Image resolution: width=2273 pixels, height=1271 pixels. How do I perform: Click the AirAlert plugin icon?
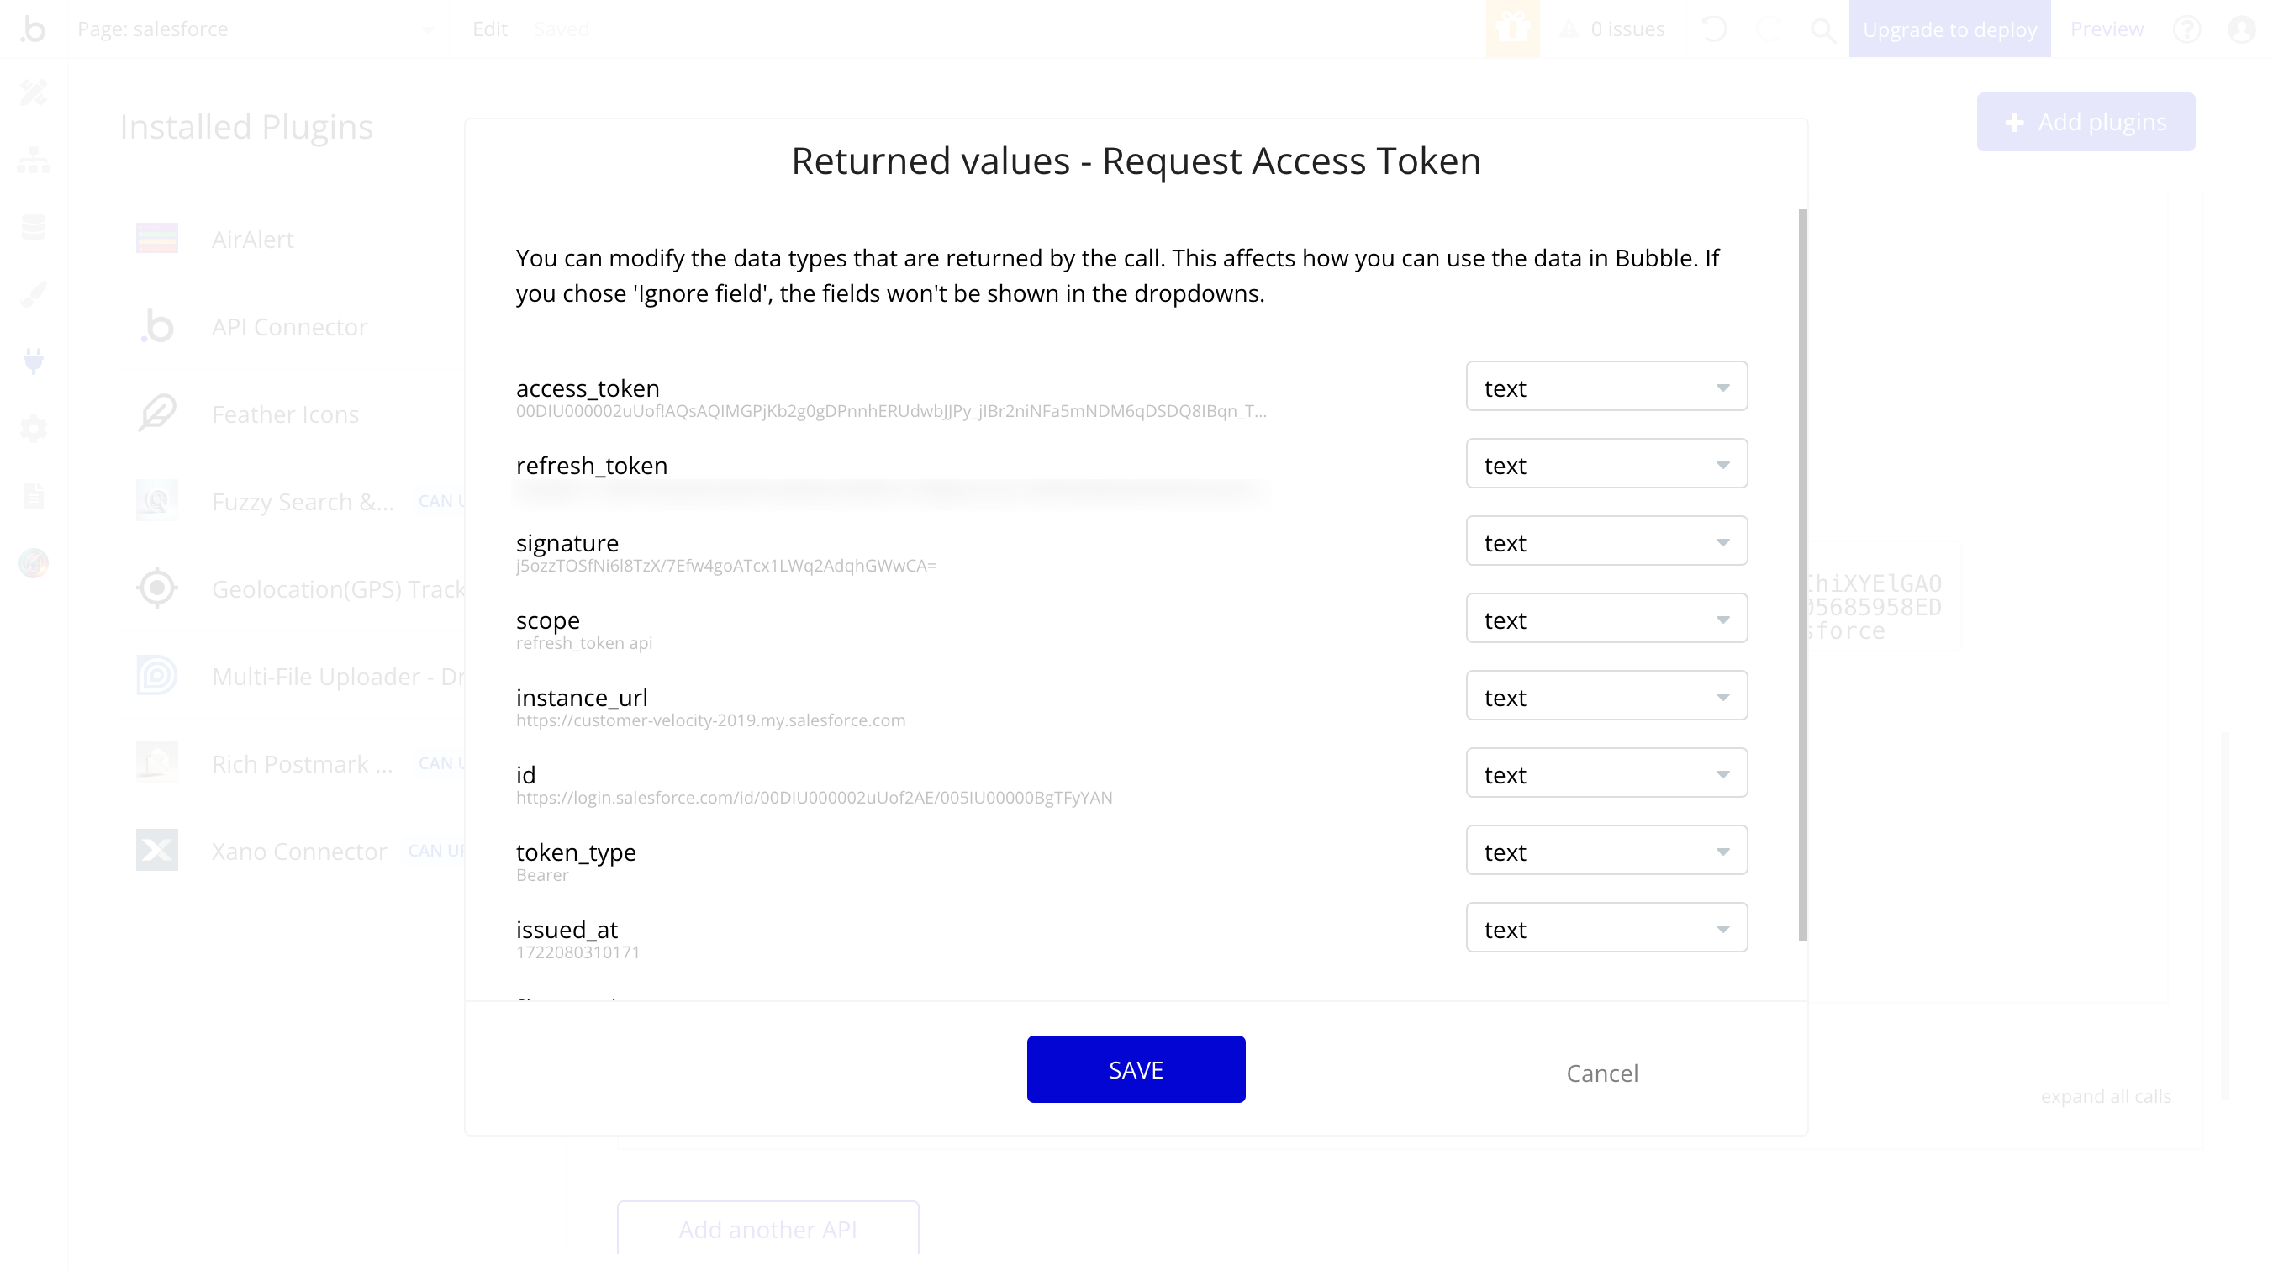(x=156, y=239)
